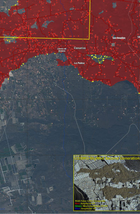Click the gray road shield numbered 1
The width and height of the screenshot is (140, 214).
[113, 44]
